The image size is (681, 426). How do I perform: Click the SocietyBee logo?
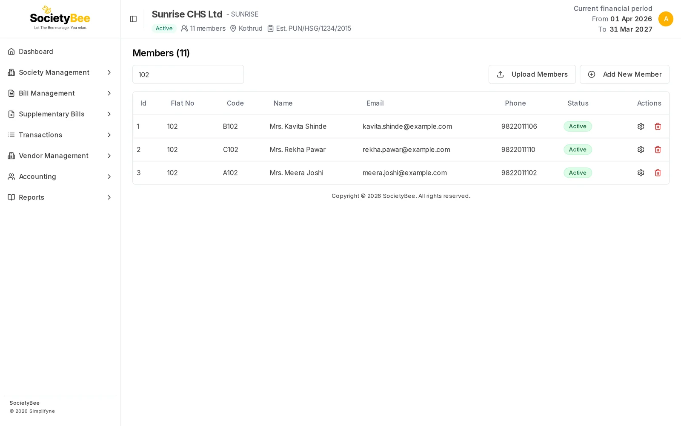(x=60, y=18)
